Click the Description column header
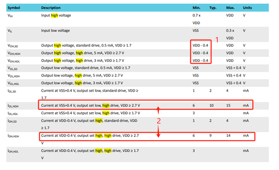Image resolution: width=279 pixels, height=170 pixels. [51, 8]
